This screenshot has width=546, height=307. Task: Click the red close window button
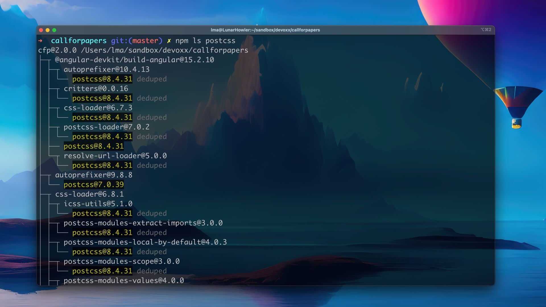(x=41, y=30)
